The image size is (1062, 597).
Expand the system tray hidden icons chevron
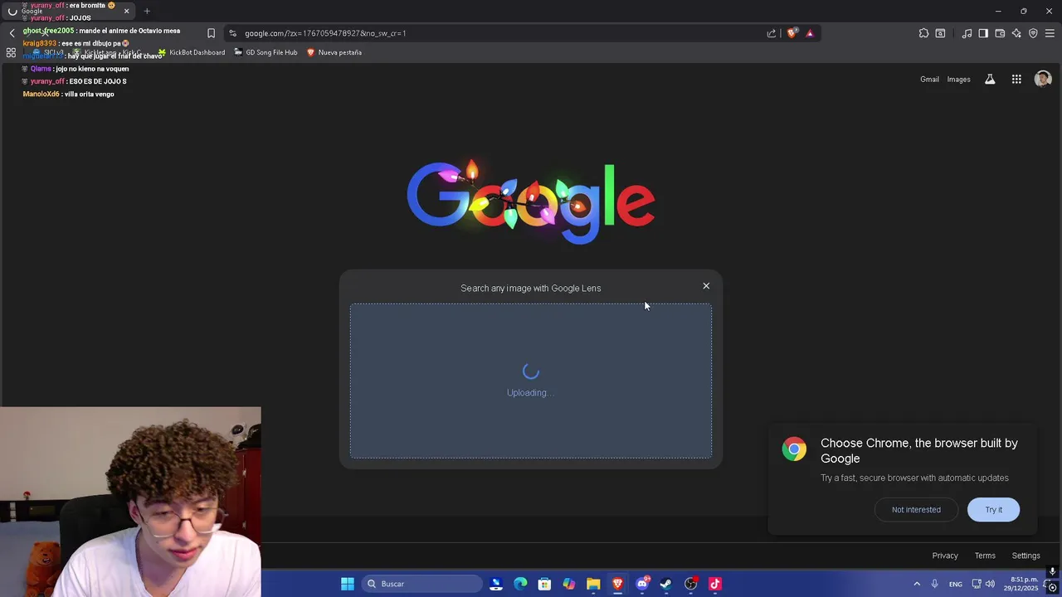click(917, 584)
